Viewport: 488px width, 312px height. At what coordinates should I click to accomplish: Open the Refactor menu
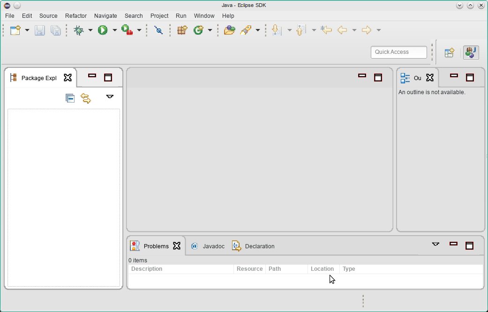[75, 16]
